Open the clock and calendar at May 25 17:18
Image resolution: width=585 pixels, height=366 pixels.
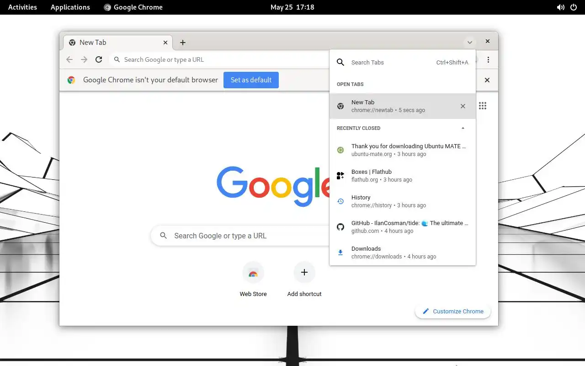(292, 7)
